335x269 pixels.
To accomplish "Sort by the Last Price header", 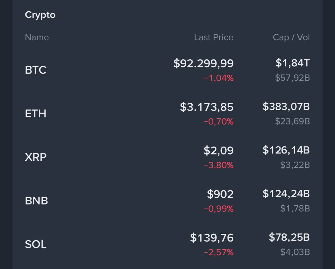I will [214, 37].
